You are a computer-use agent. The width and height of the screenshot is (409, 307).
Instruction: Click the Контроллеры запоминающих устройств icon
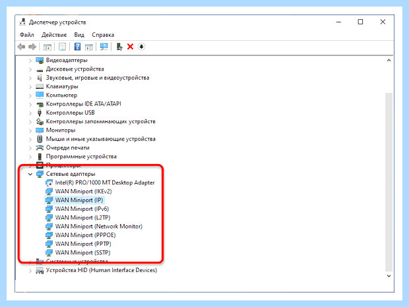pos(40,121)
